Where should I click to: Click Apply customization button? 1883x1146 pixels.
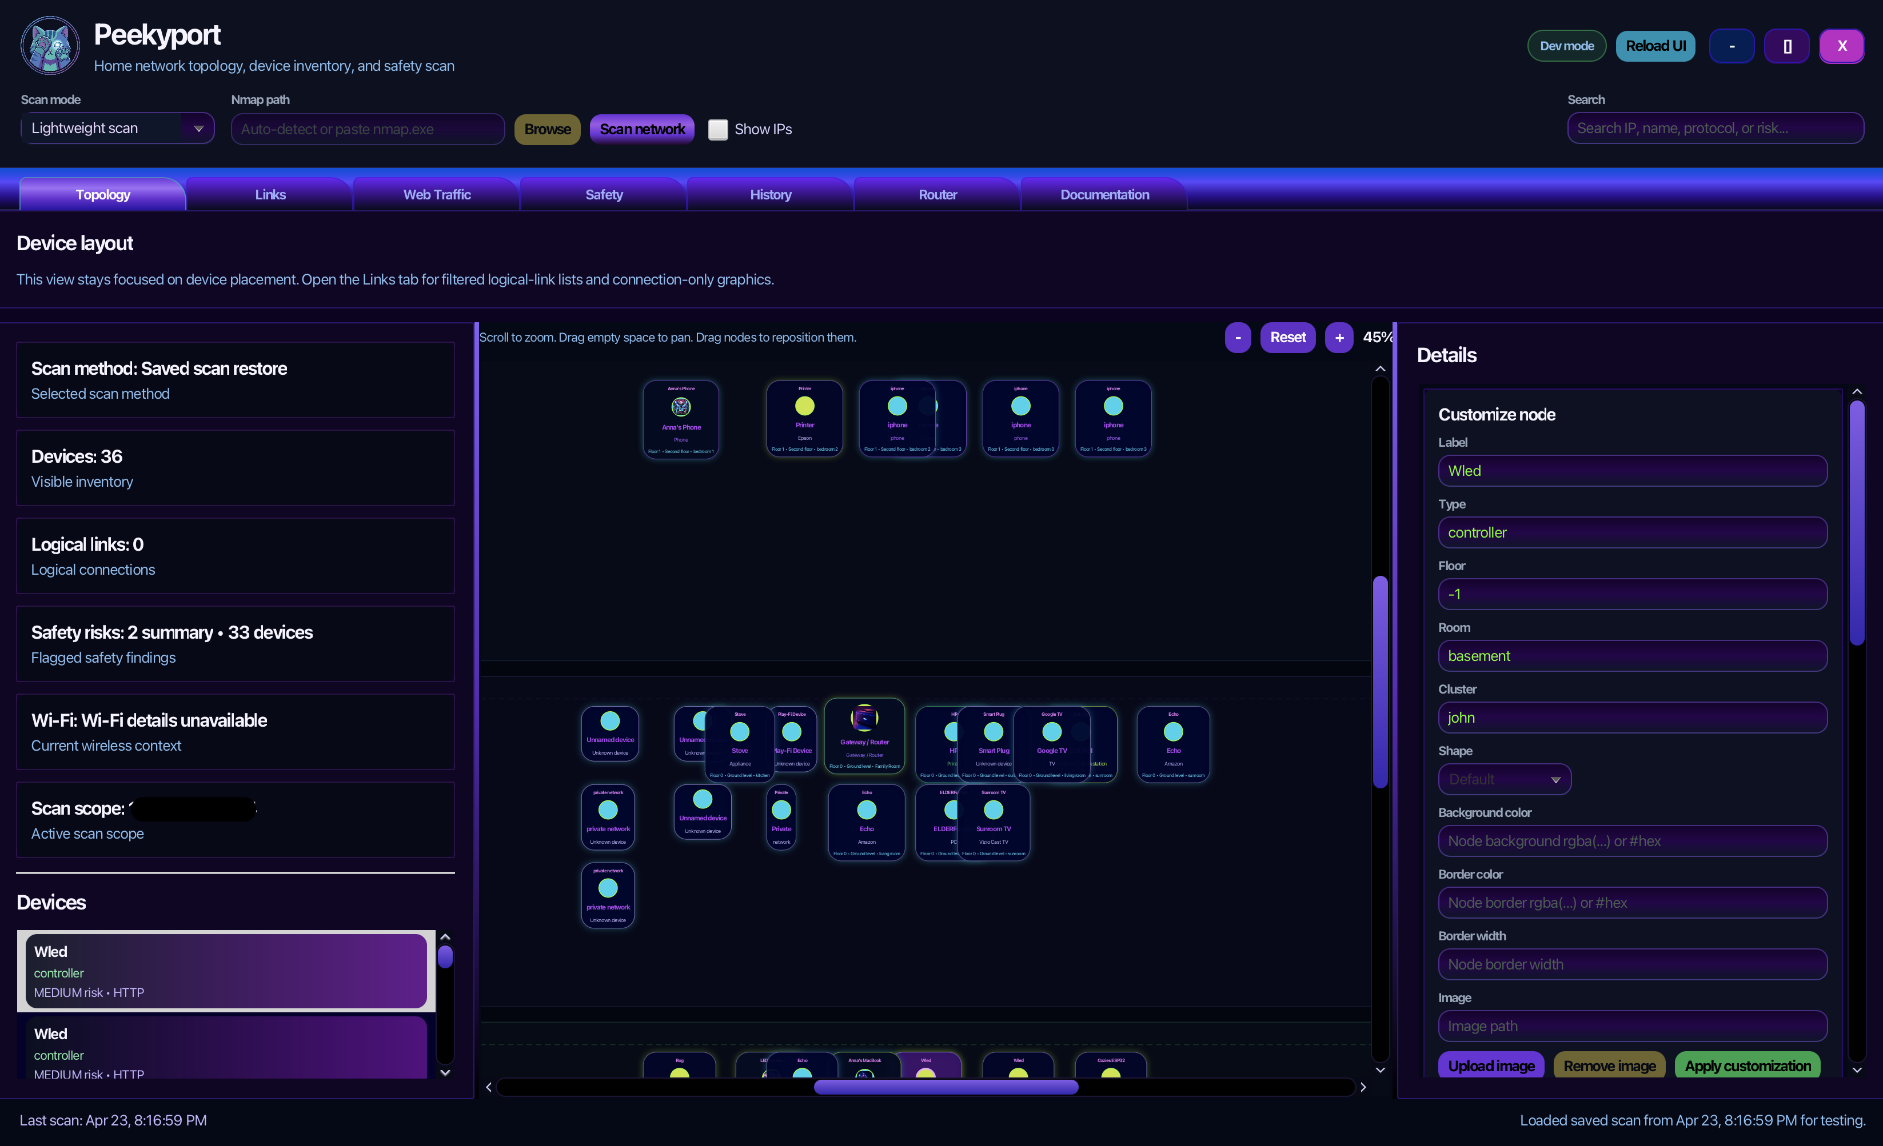[1748, 1065]
